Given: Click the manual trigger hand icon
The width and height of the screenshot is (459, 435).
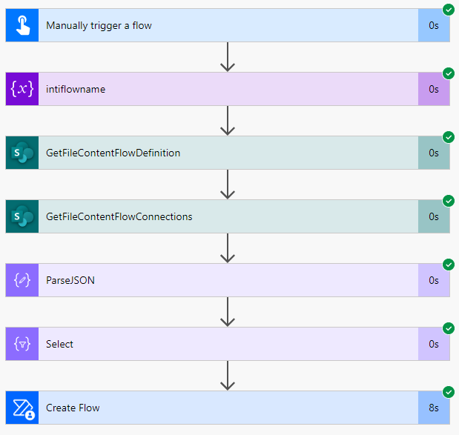Looking at the screenshot, I should pos(22,25).
